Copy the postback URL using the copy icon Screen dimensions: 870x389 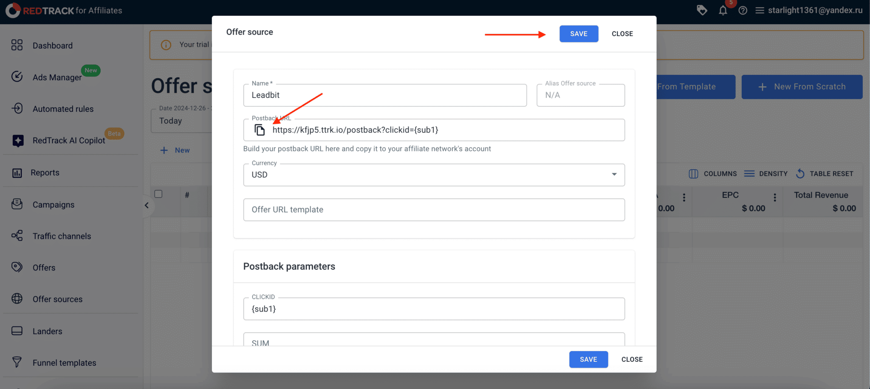[259, 130]
